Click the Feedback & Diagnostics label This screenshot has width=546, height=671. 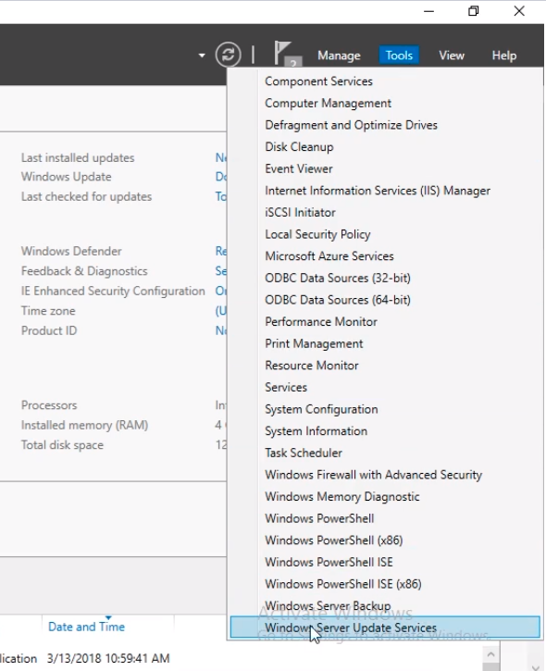click(84, 271)
